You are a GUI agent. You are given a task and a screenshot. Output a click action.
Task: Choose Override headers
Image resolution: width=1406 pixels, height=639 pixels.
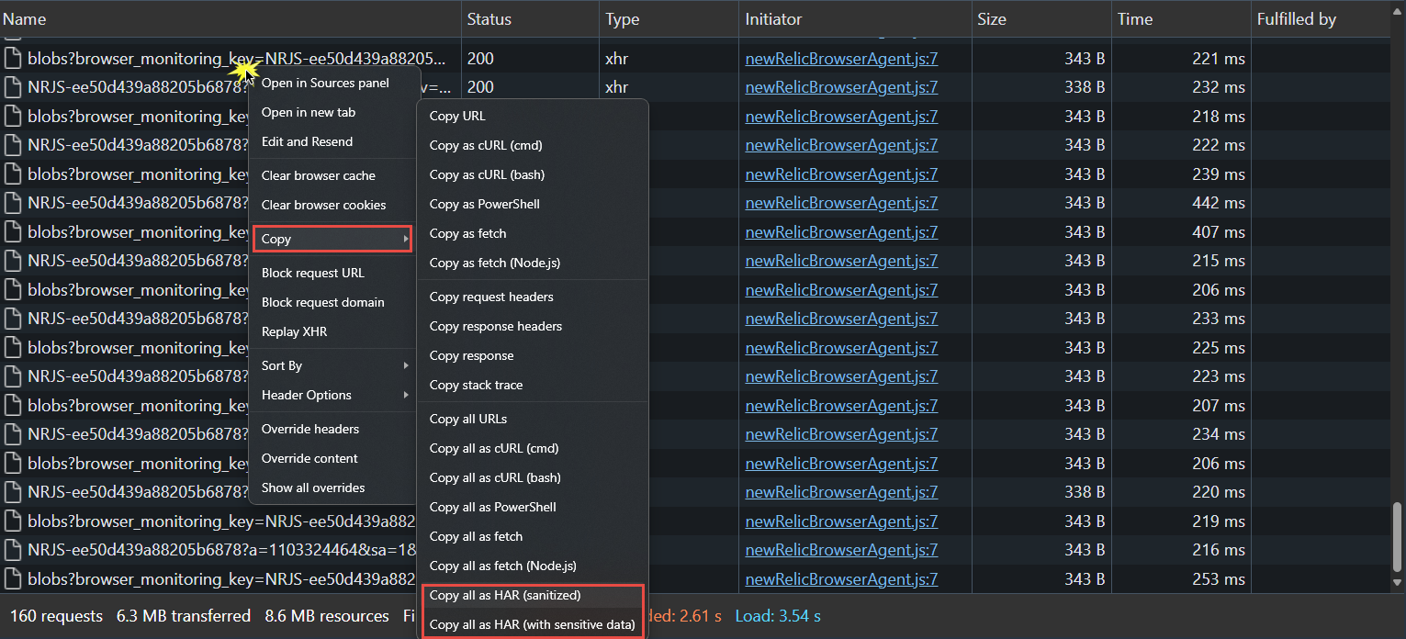tap(310, 429)
